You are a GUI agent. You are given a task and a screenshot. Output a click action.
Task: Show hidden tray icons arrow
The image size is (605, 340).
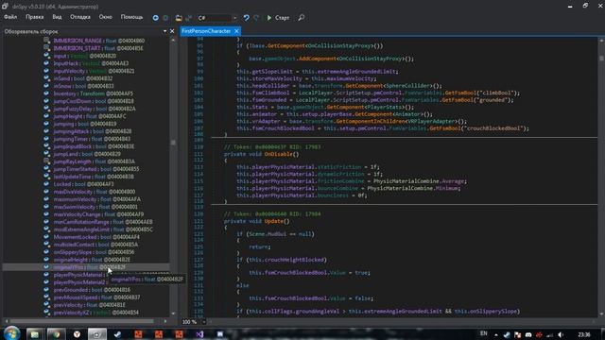click(495, 334)
